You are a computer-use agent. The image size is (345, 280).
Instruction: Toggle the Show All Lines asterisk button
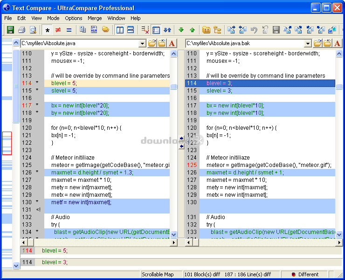point(47,30)
